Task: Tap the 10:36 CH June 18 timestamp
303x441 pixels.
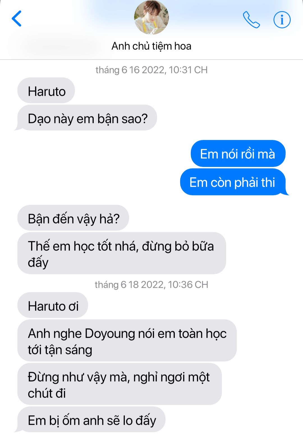Action: pos(151,285)
